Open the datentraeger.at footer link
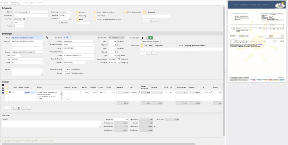This screenshot has height=145, width=288. pyautogui.click(x=47, y=141)
